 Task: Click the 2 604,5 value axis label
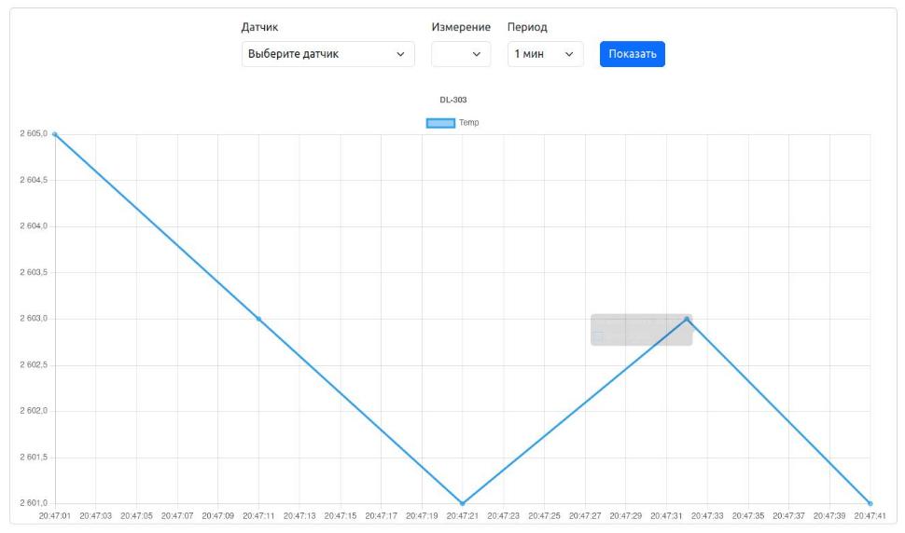33,180
